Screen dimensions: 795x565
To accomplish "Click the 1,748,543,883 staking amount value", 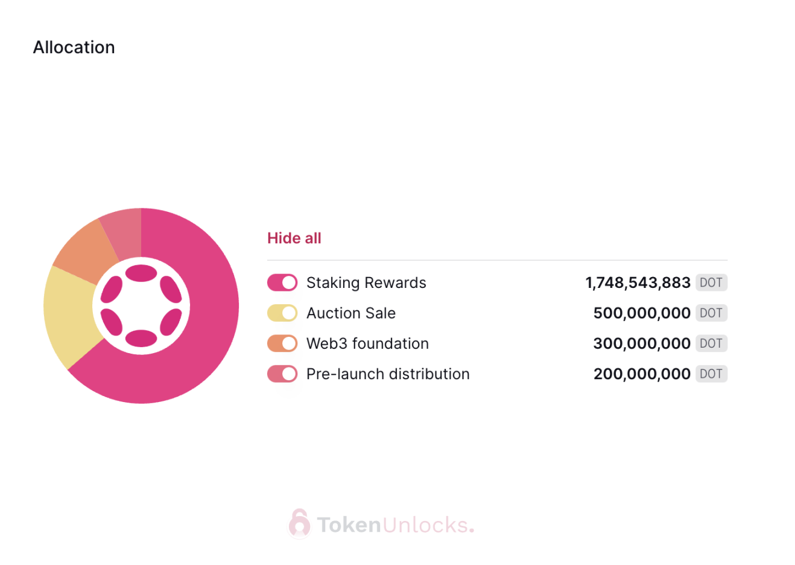I will click(x=638, y=282).
